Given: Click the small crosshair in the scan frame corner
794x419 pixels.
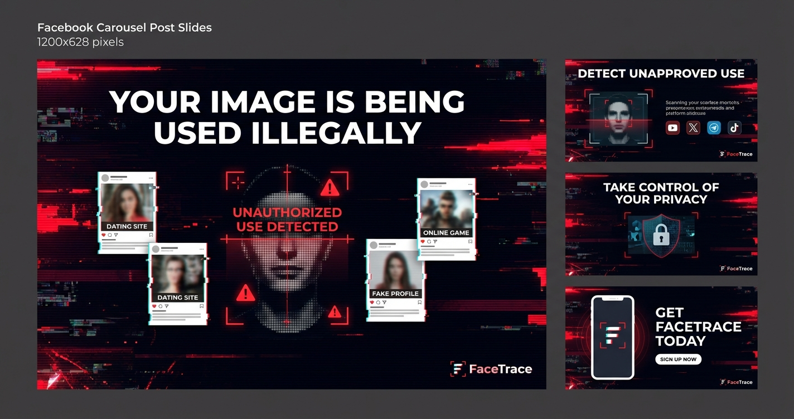Looking at the screenshot, I should click(x=238, y=182).
